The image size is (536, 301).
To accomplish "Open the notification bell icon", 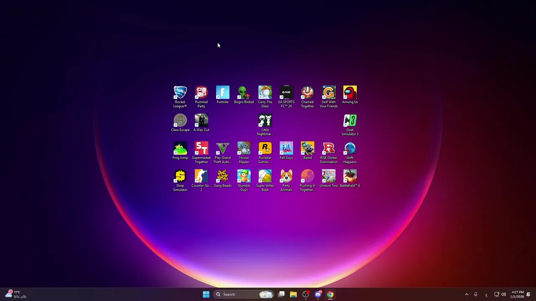I will click(x=528, y=294).
